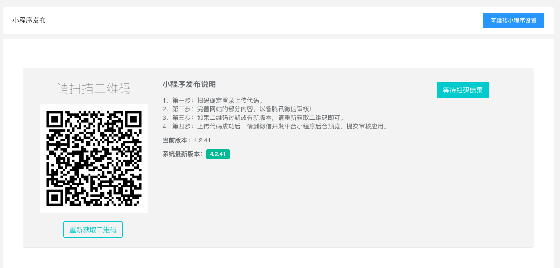Select the step 2 line 完善网站的部分内容
Image resolution: width=560 pixels, height=268 pixels.
point(237,109)
